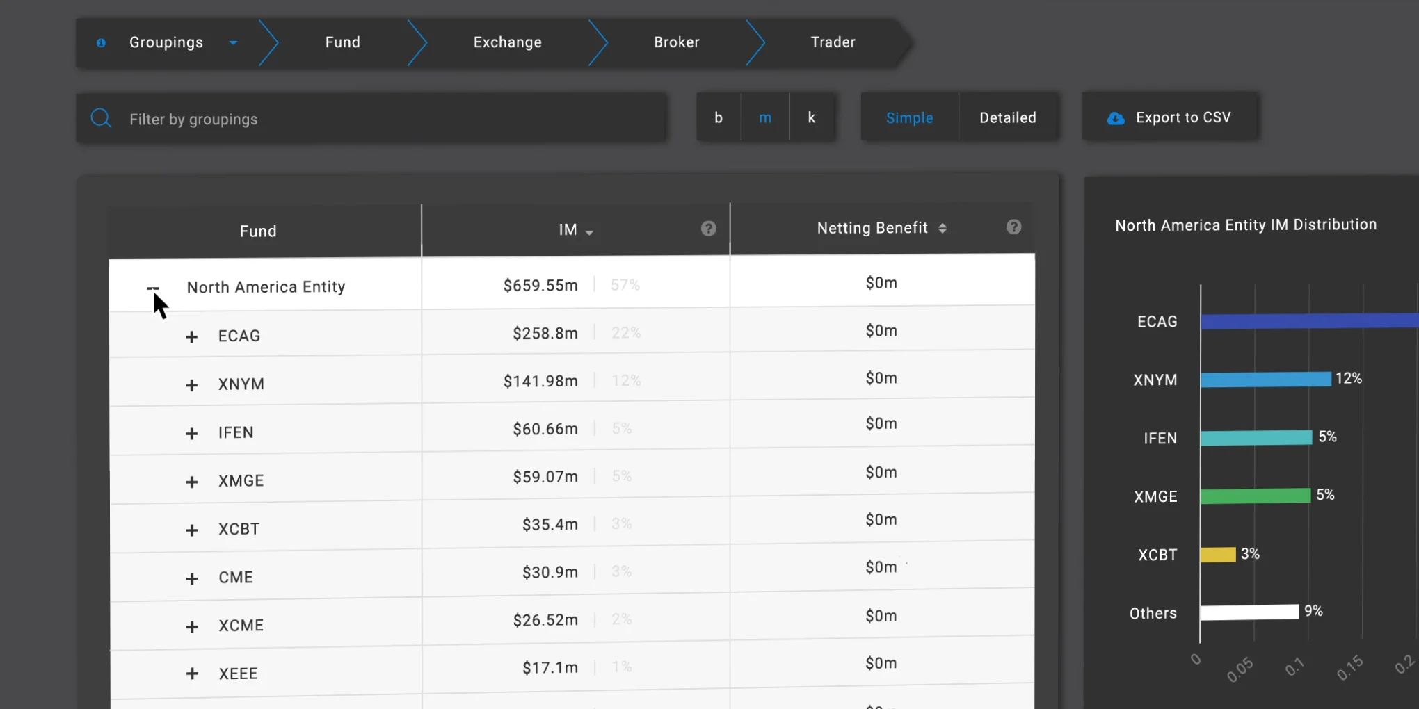Select the Exchange grouping breadcrumb
This screenshot has height=709, width=1419.
pos(508,42)
